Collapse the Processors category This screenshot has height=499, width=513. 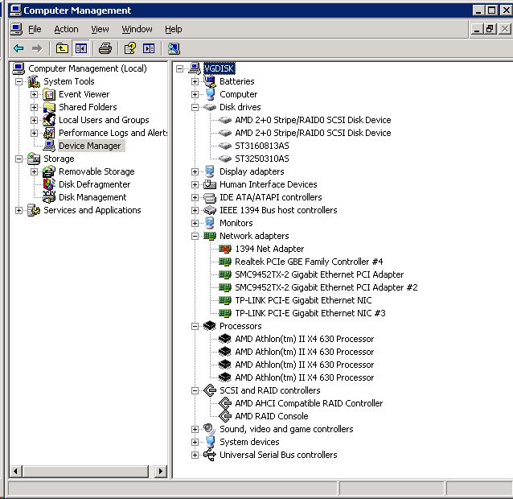195,326
